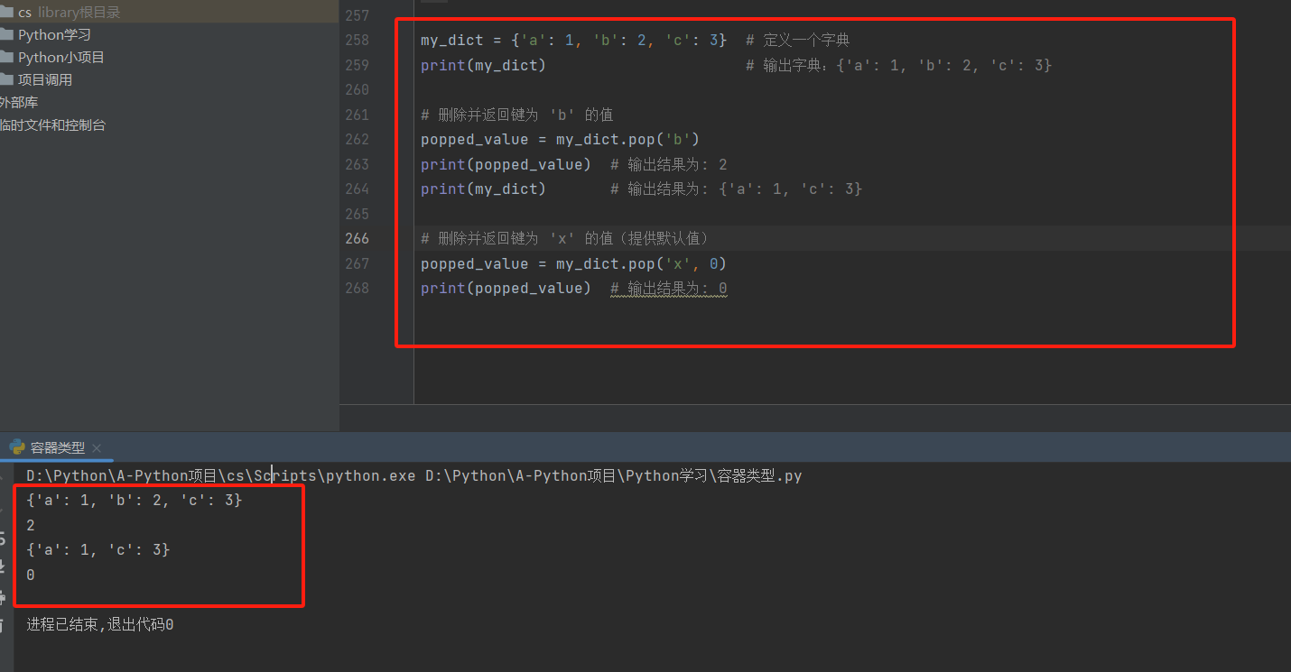Click the comment '# 输出结果为: 2'

669,164
